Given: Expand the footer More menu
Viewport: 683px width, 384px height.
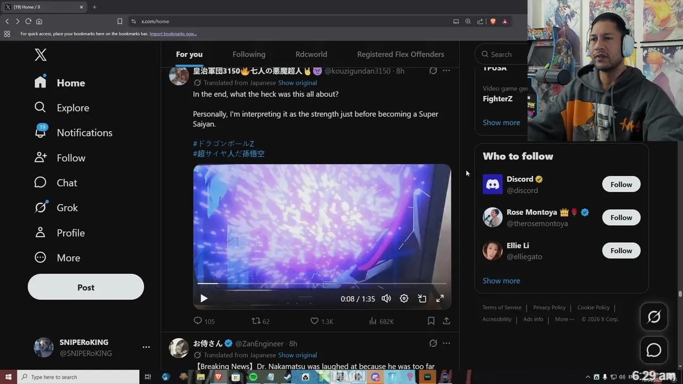Looking at the screenshot, I should pos(565,319).
